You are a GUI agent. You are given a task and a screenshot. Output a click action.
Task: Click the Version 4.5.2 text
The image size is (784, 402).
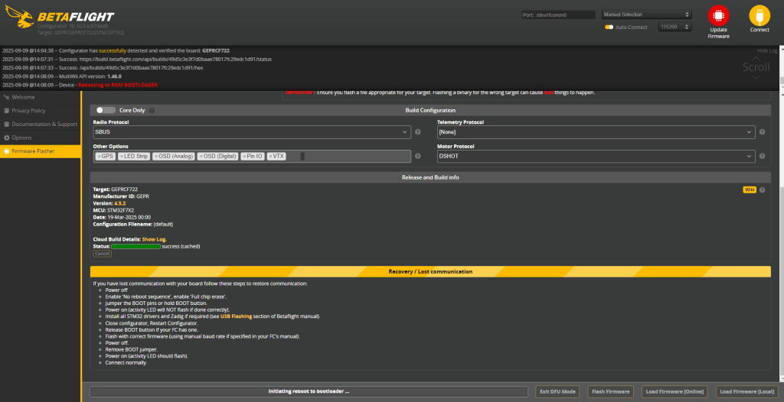click(109, 204)
